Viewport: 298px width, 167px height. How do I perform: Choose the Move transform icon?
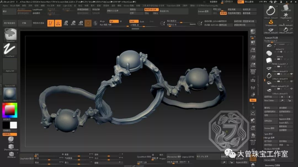click(66, 23)
